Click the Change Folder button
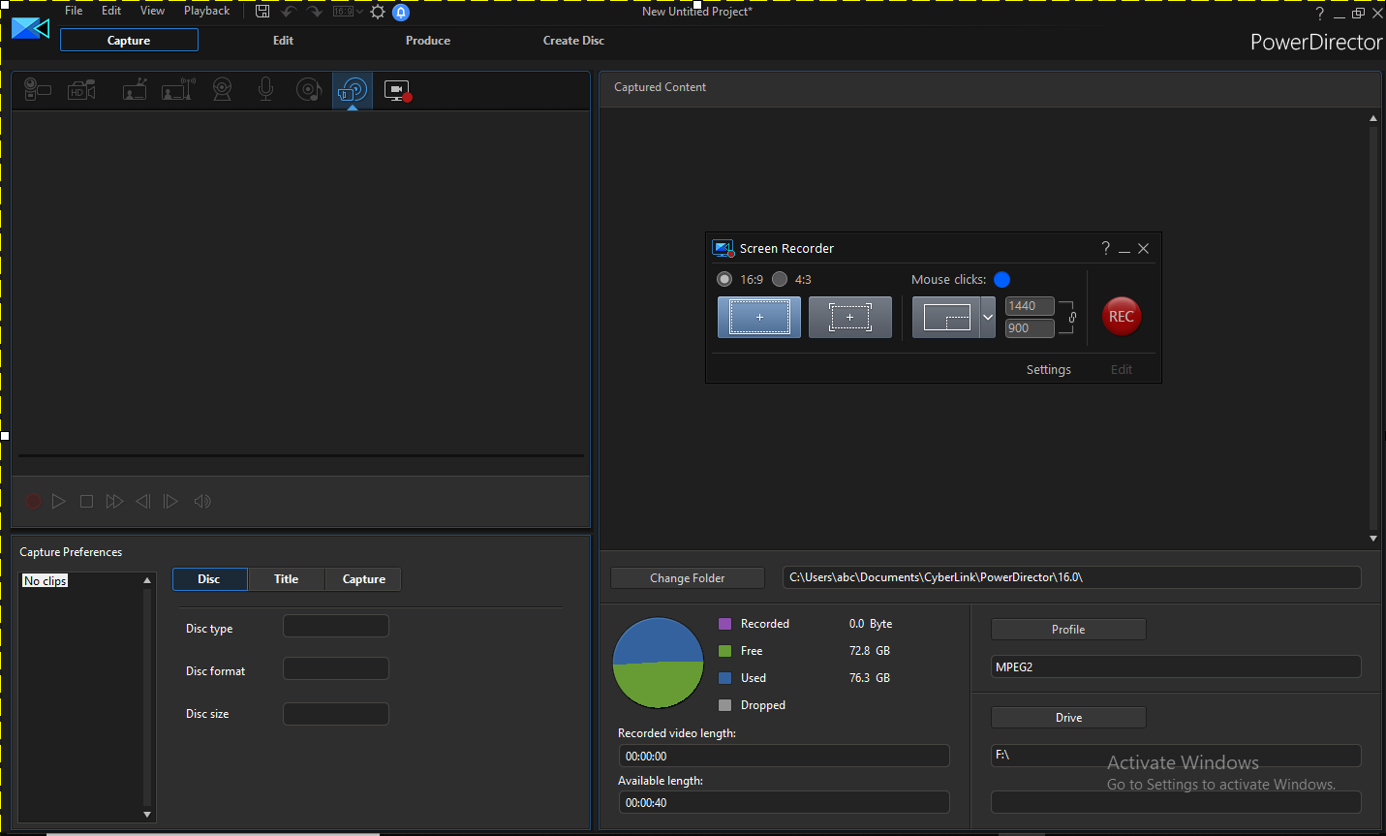The height and width of the screenshot is (836, 1386). [688, 578]
